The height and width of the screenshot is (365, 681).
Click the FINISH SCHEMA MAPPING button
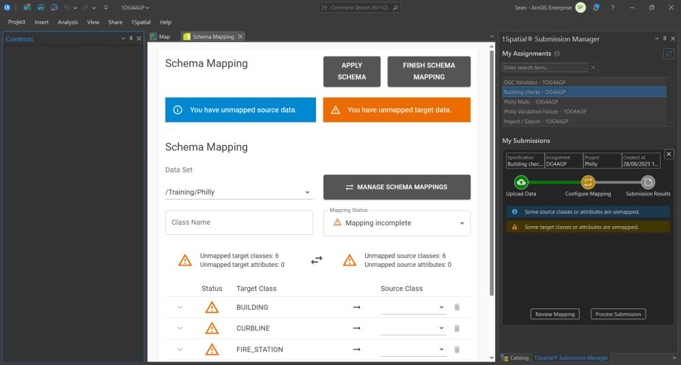[428, 72]
